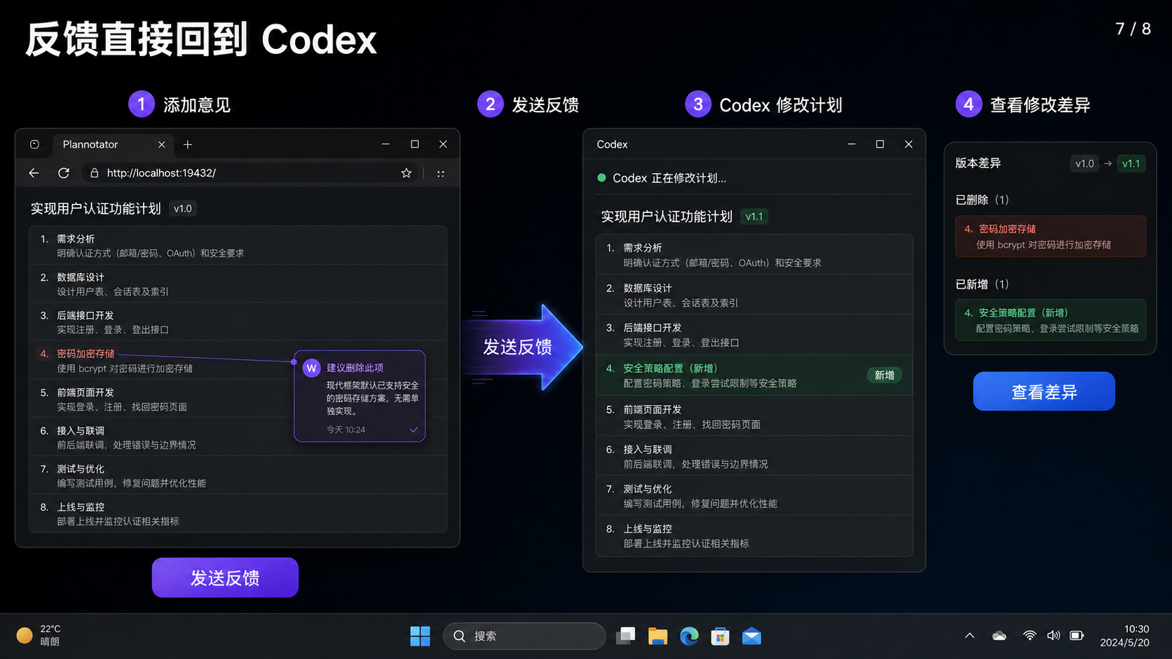The image size is (1172, 659).
Task: Click the battery tray icon
Action: click(x=1077, y=636)
